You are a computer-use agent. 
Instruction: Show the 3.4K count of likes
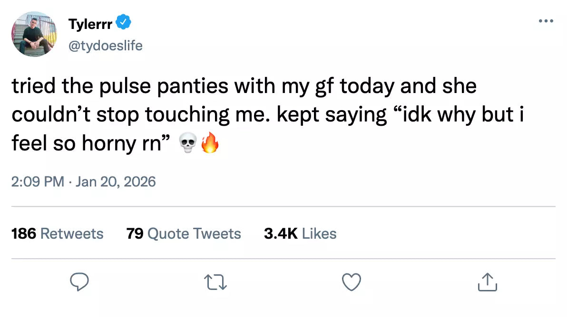(x=281, y=233)
